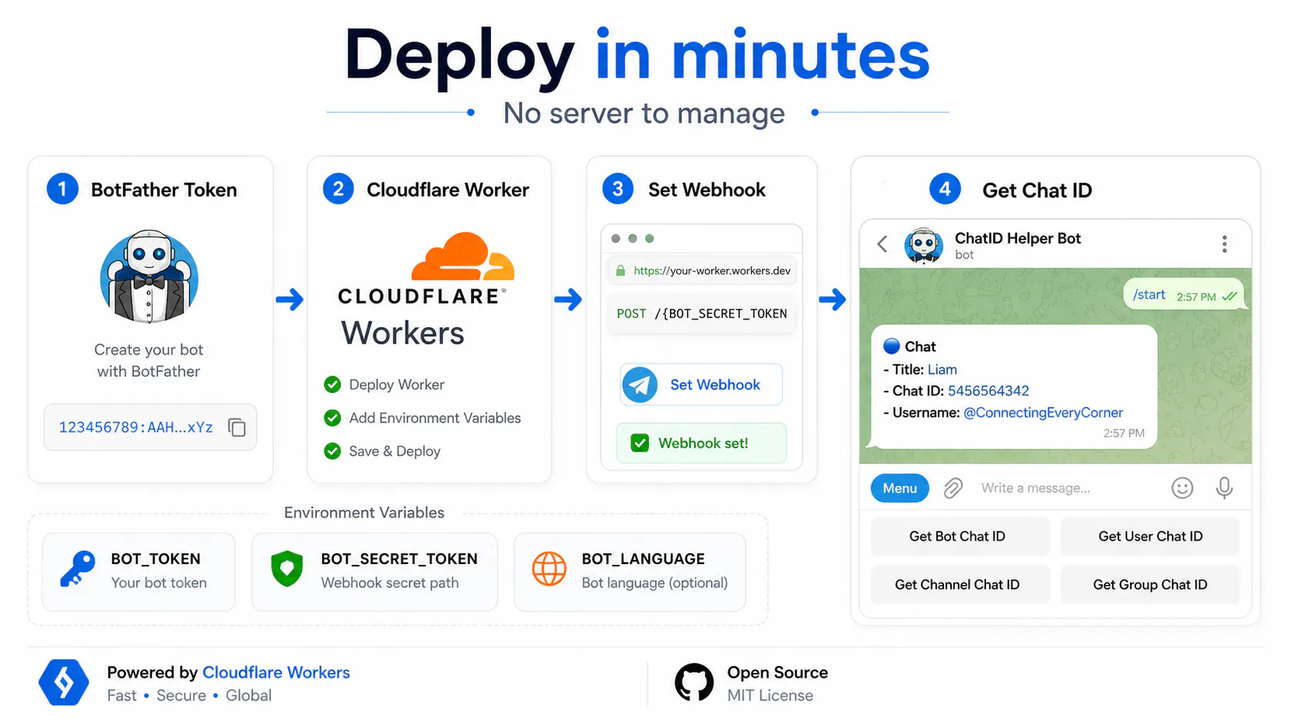Image resolution: width=1295 pixels, height=728 pixels.
Task: Click the orange globe icon for BOT_LANGUAGE
Action: click(x=549, y=569)
